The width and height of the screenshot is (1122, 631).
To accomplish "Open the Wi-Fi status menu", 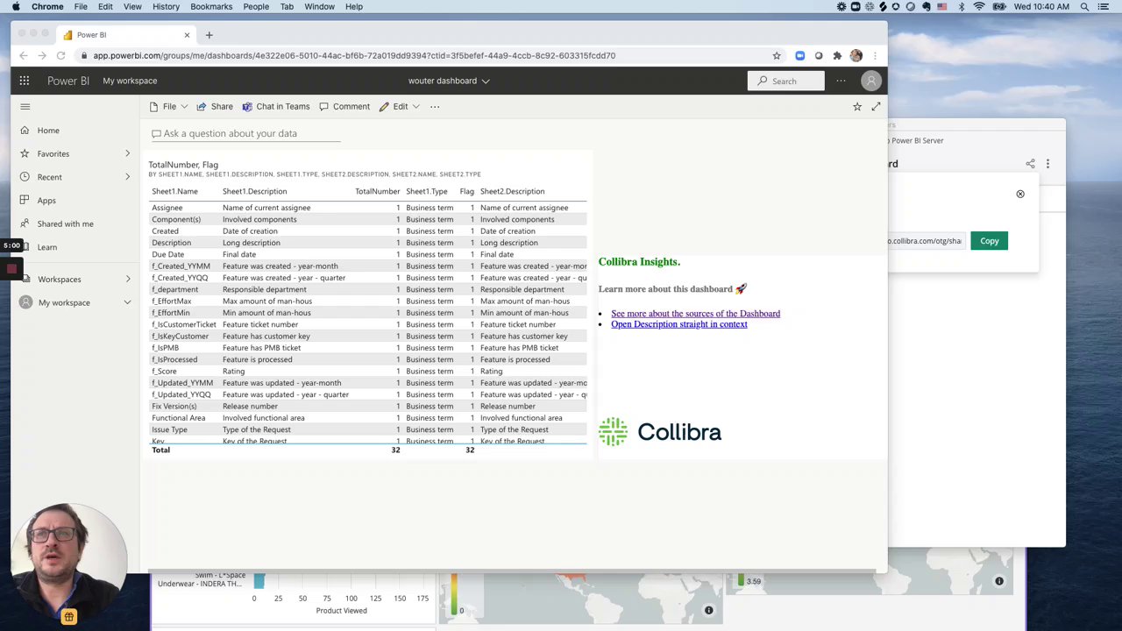I will point(979,6).
